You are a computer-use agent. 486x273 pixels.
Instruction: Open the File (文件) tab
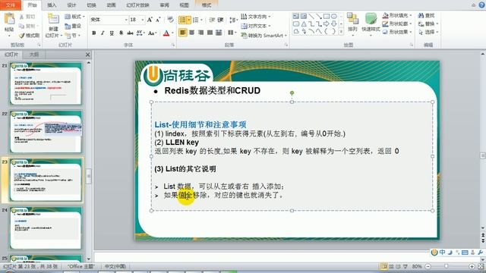[10, 5]
